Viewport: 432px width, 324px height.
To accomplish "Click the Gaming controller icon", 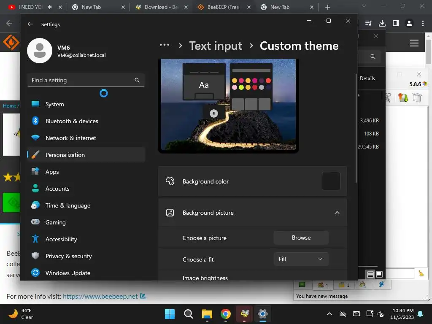I will click(x=35, y=222).
